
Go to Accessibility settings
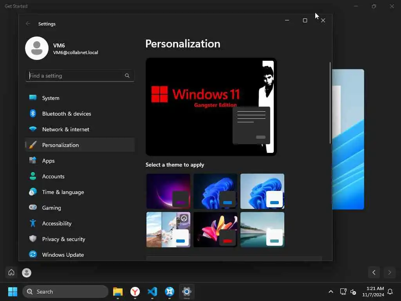pyautogui.click(x=80, y=223)
